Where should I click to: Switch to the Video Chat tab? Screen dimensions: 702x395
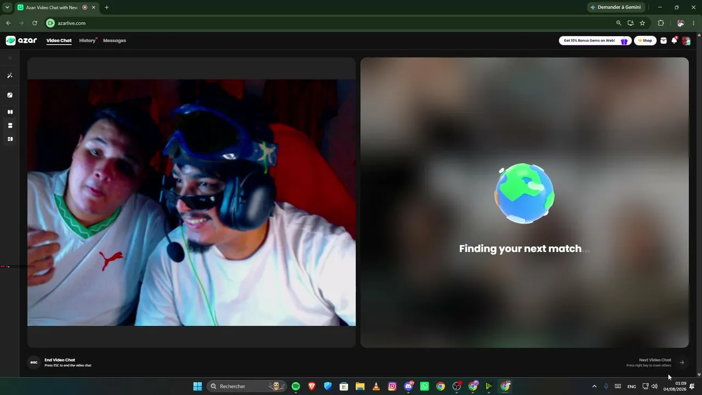point(59,41)
